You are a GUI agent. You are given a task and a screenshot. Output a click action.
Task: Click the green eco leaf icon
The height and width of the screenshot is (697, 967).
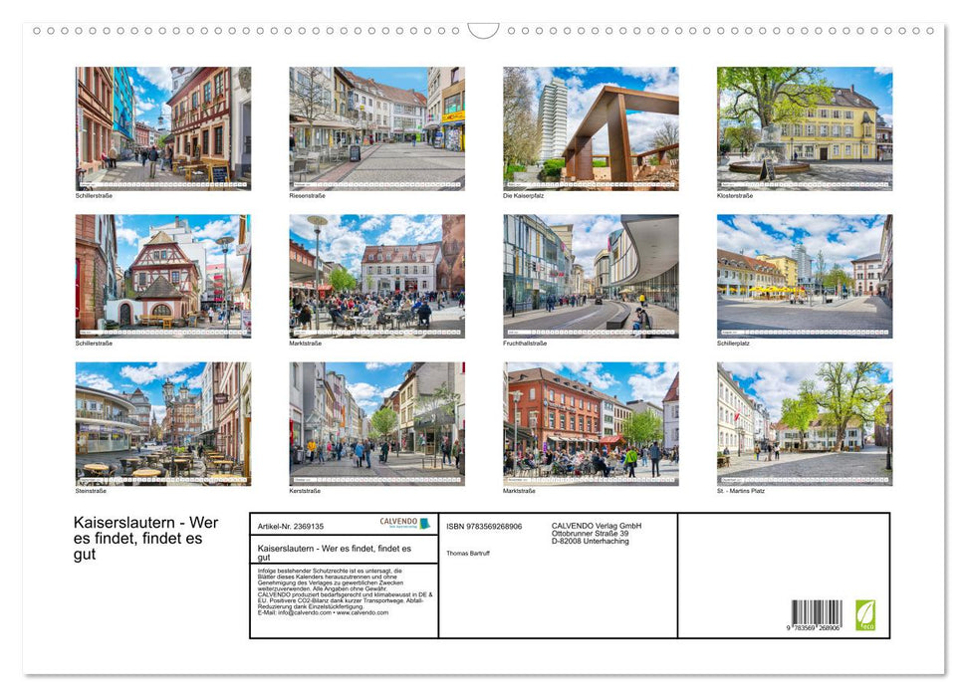pos(864,615)
